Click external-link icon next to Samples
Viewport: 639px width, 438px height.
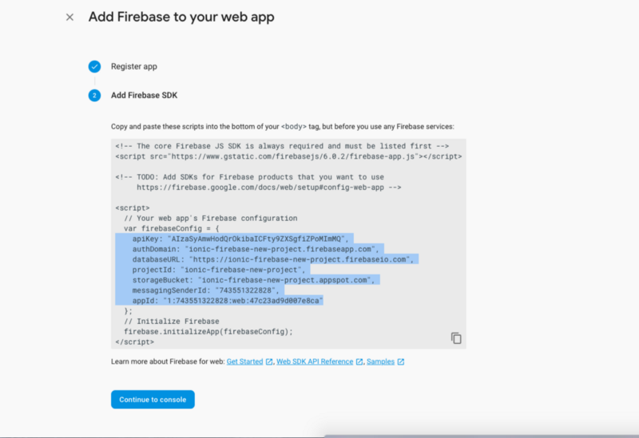tap(401, 361)
